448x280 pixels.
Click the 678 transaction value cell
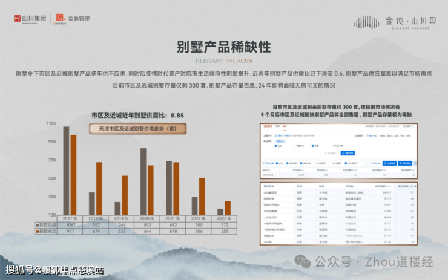tap(173, 231)
